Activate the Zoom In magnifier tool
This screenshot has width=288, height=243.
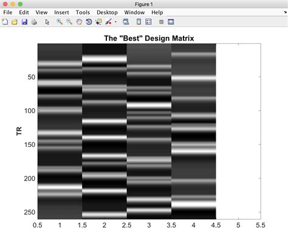pos(60,22)
